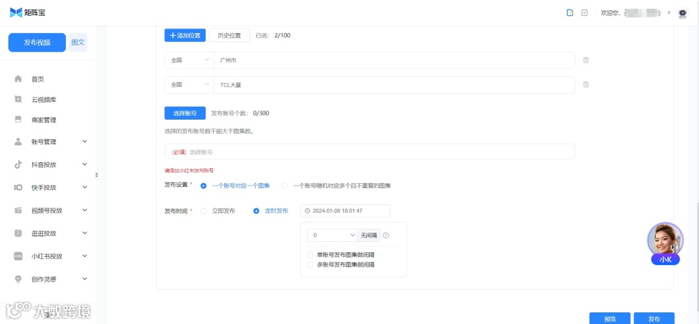
Task: Click the 抖音投放 TikTok icon
Action: 18,164
